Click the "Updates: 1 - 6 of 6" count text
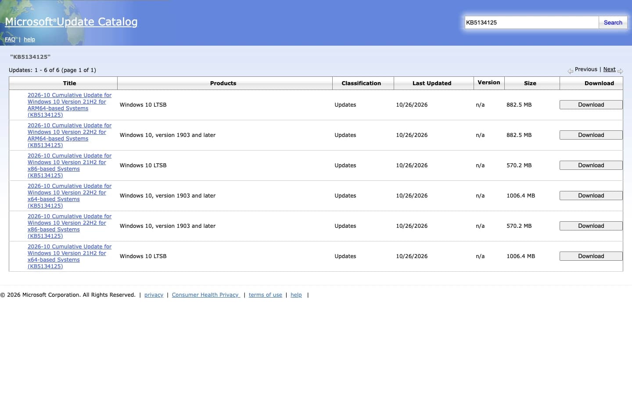The height and width of the screenshot is (417, 632). tap(52, 70)
